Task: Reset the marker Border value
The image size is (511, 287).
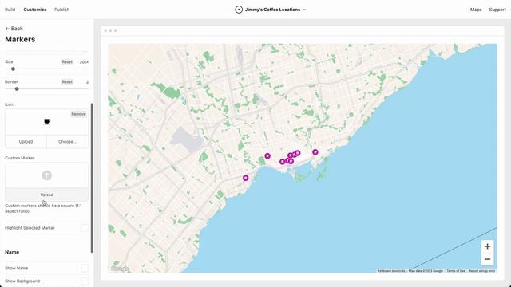Action: [67, 81]
